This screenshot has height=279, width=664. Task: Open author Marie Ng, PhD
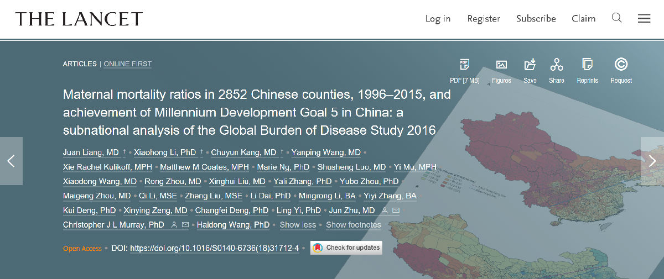(283, 167)
